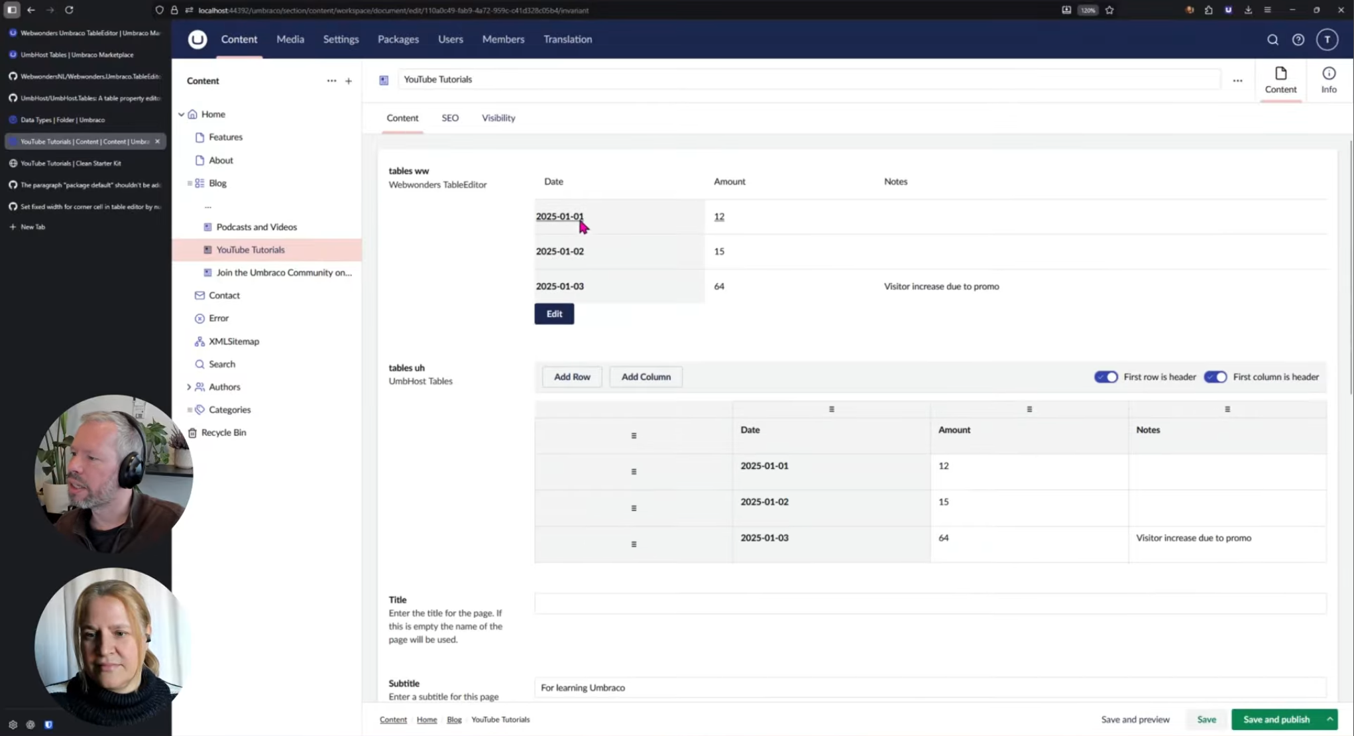This screenshot has height=736, width=1354.
Task: Click the Home house icon in tree
Action: tap(192, 114)
